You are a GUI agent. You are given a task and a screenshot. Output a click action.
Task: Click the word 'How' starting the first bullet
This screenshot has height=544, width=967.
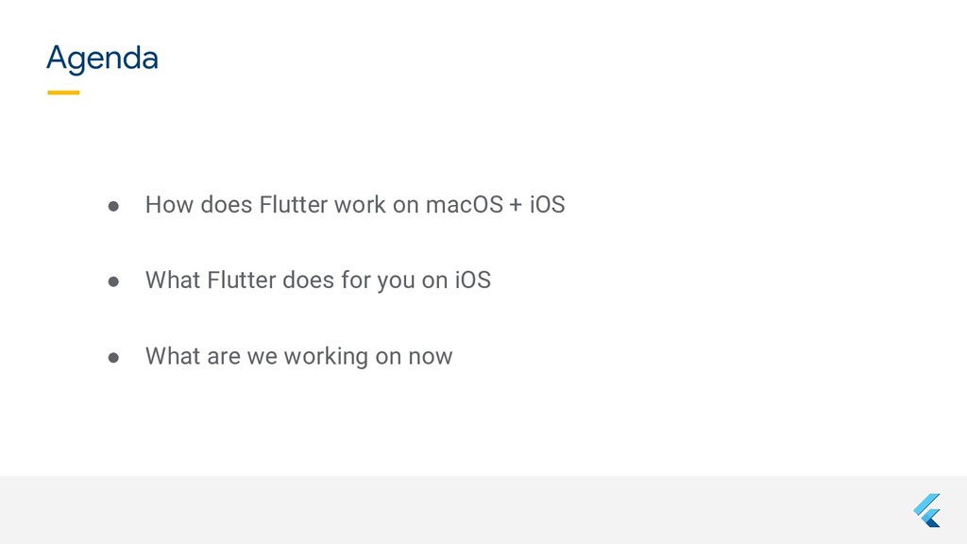pyautogui.click(x=169, y=205)
